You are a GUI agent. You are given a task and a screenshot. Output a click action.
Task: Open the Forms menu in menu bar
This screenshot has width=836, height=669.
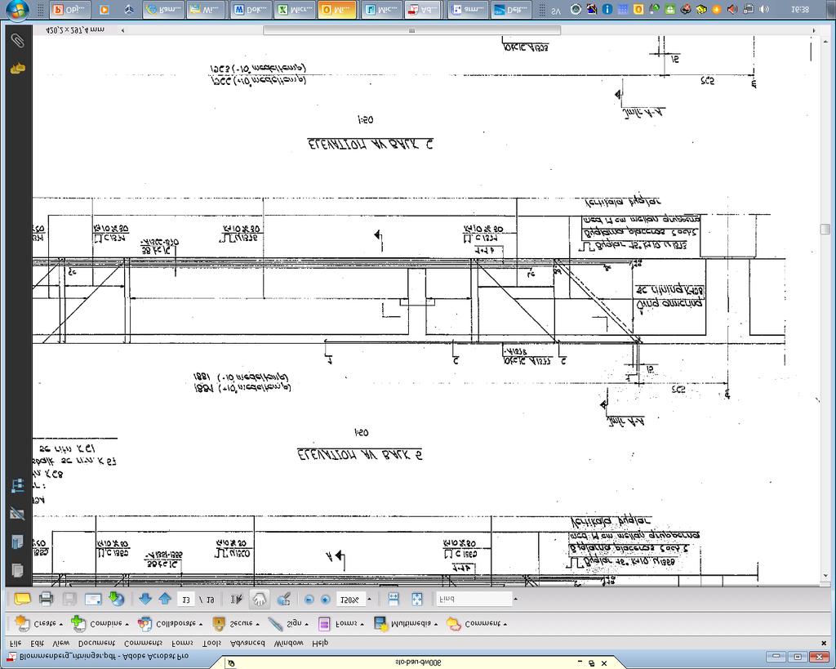[x=182, y=643]
